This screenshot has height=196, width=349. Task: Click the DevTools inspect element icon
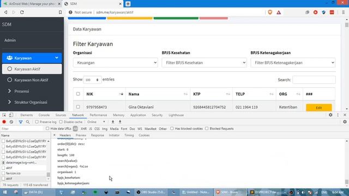(x=4, y=115)
